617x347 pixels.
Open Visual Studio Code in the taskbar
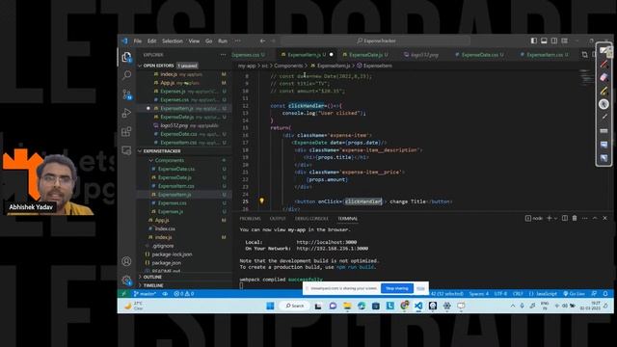pos(418,306)
